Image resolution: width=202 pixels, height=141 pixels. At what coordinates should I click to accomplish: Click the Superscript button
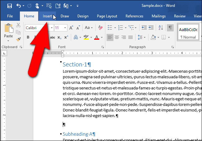(x=66, y=38)
